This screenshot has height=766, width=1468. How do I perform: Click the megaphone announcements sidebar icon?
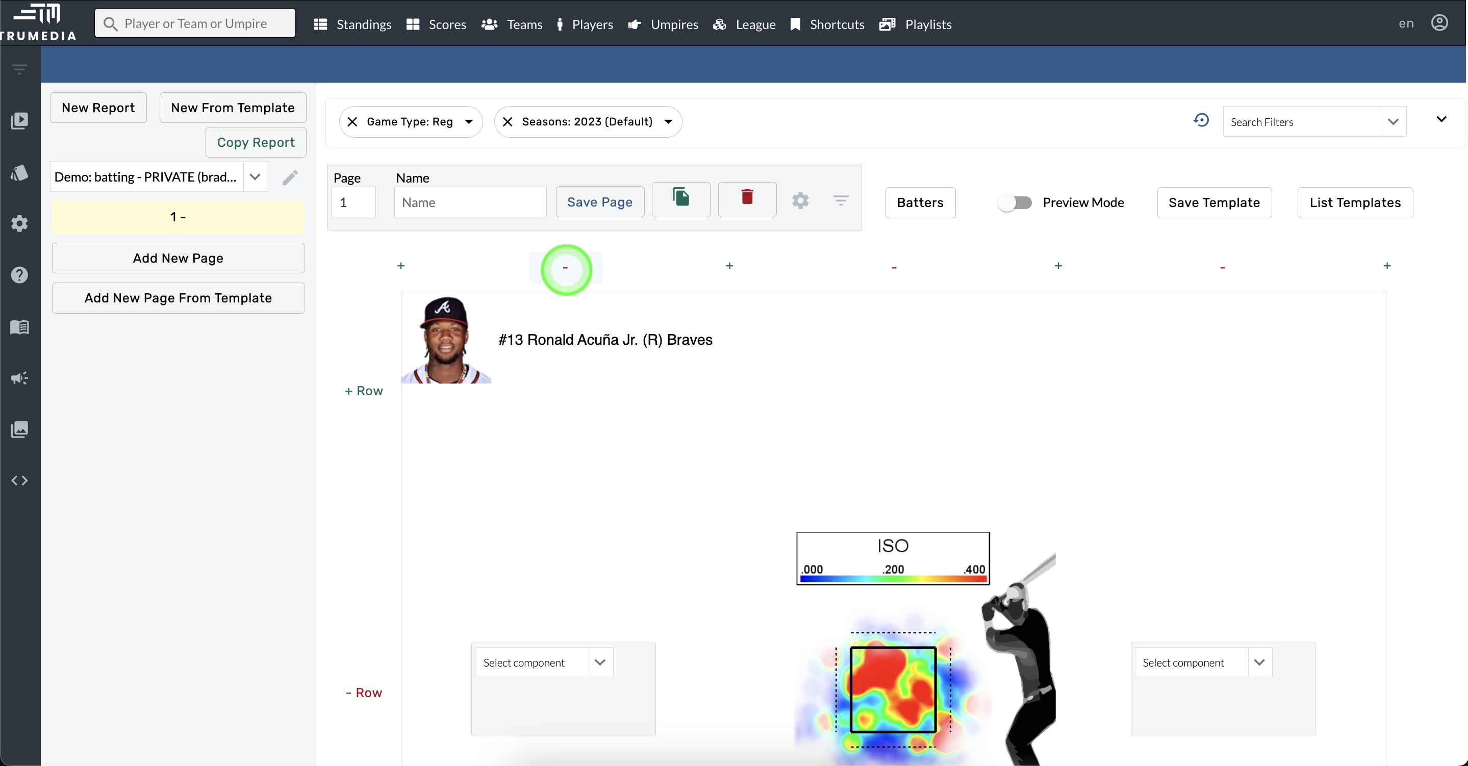coord(19,378)
